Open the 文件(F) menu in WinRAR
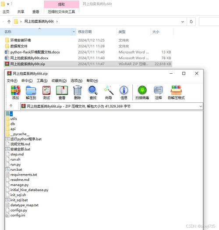This screenshot has height=230, width=219. point(12,80)
